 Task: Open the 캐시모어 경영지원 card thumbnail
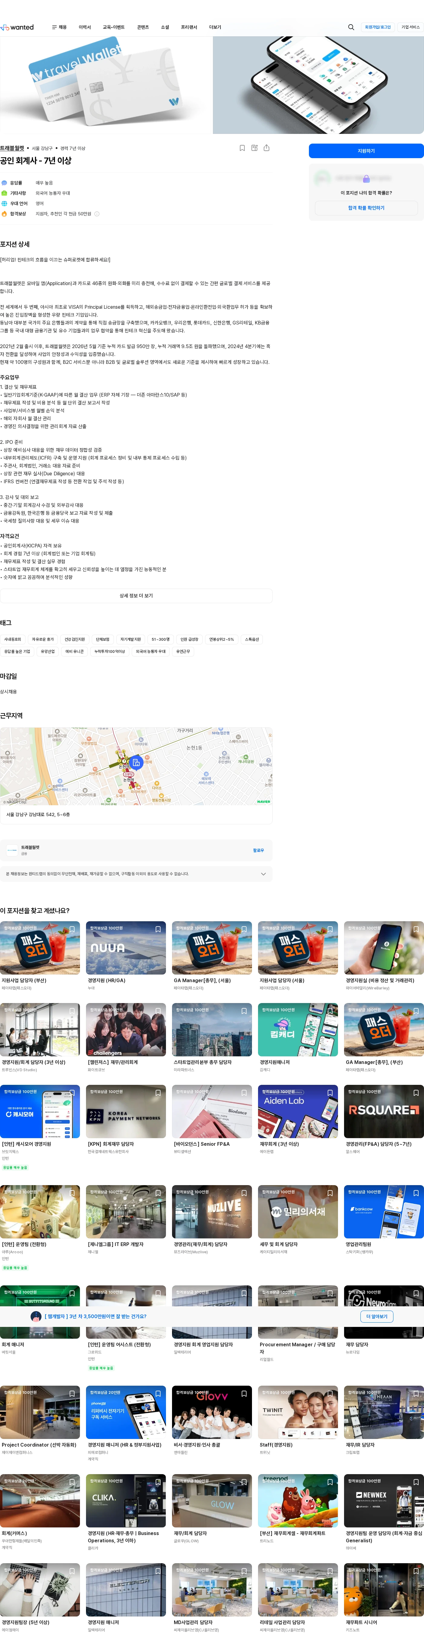(x=40, y=1111)
